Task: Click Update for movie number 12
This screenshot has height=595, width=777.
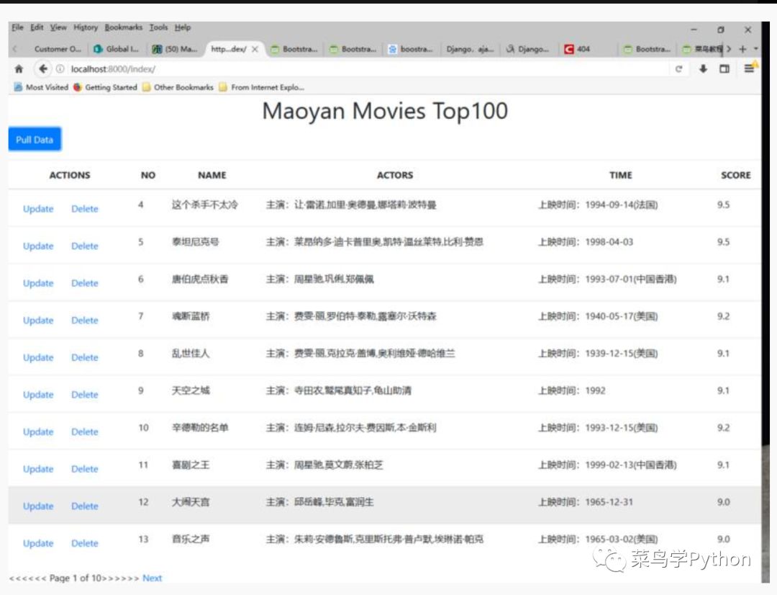Action: 38,506
